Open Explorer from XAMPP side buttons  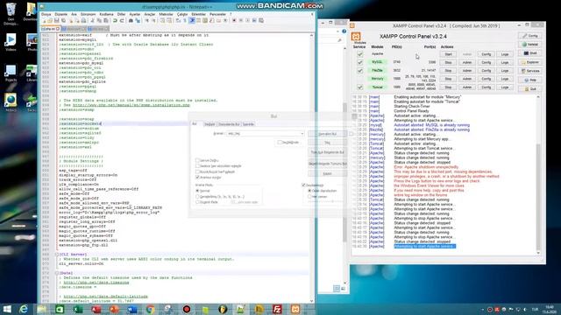coord(529,62)
